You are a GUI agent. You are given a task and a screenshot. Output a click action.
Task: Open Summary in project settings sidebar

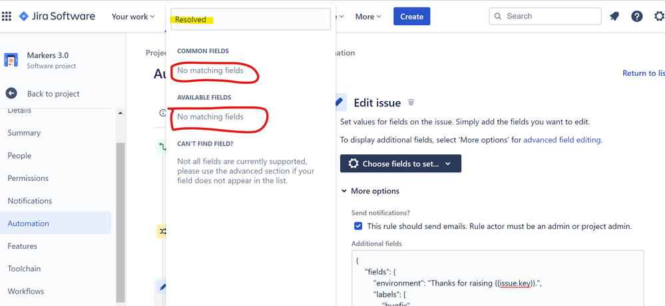(x=24, y=132)
